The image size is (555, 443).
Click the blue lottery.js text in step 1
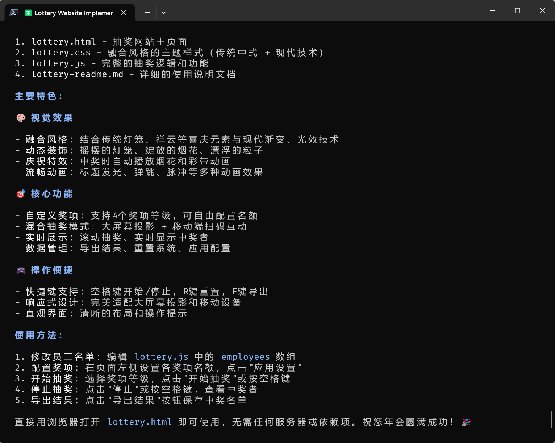(x=161, y=357)
